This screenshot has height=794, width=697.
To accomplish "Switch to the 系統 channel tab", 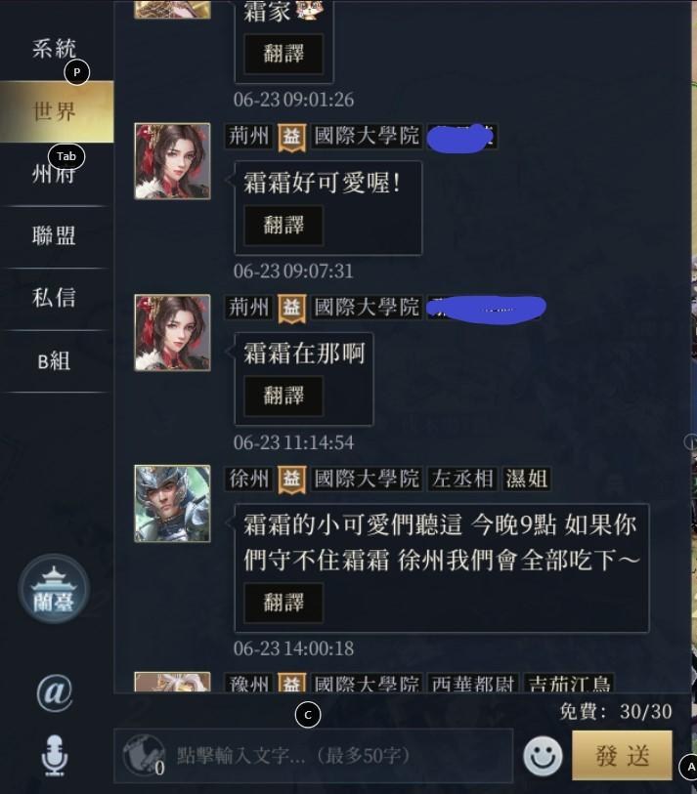I will coord(55,49).
